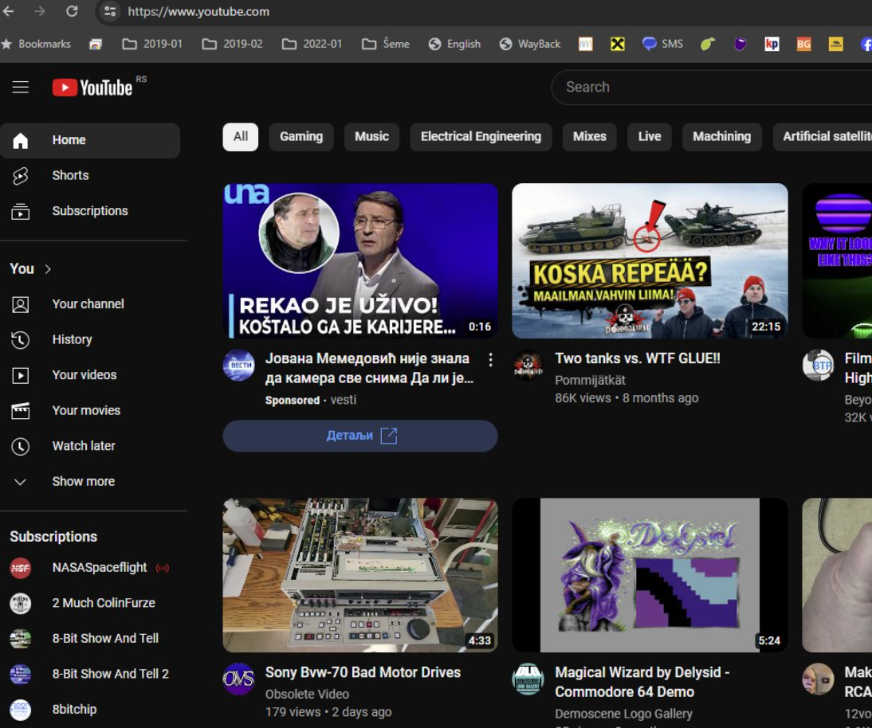Open Demoscene Logo Gallery channel avatar

point(528,679)
